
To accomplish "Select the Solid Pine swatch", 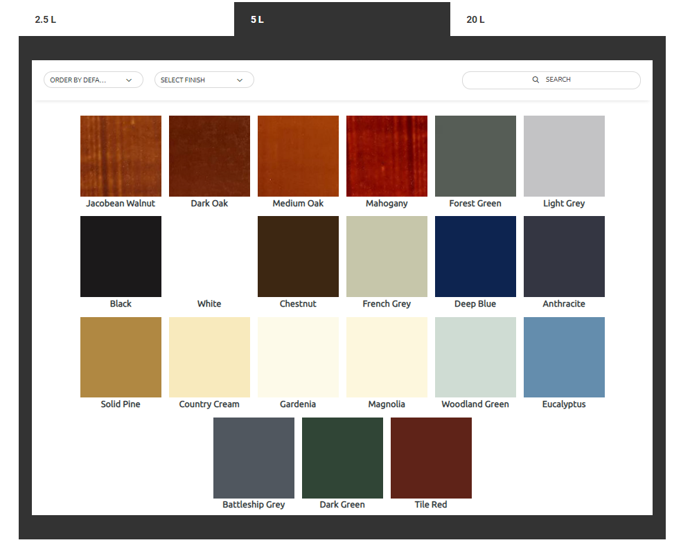I will 121,357.
